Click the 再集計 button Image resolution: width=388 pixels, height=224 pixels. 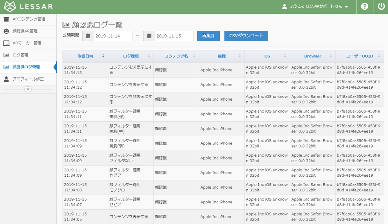(x=209, y=36)
